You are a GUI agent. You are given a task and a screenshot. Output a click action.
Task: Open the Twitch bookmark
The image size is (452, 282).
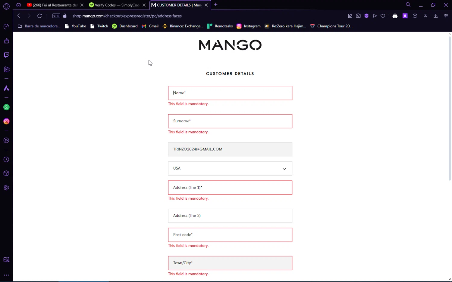99,26
